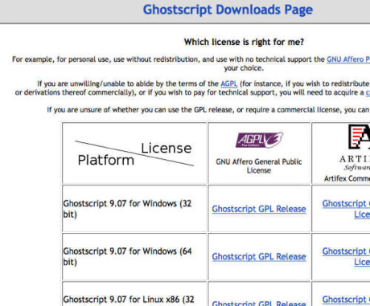Click the Artifex Commercial caption text

347,178
